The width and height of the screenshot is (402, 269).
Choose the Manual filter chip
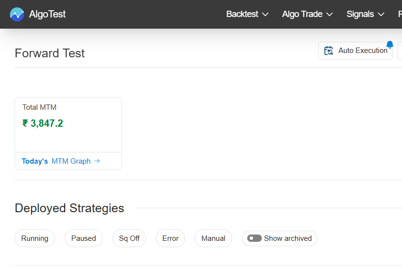click(x=213, y=238)
